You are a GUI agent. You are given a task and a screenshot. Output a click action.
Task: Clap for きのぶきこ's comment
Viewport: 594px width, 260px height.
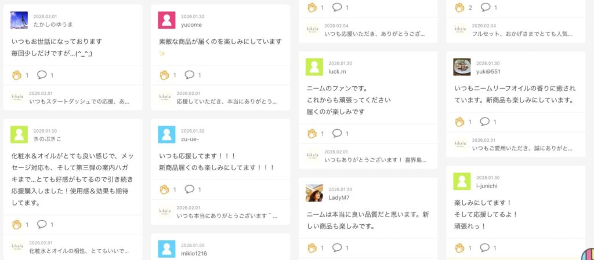coord(17,224)
